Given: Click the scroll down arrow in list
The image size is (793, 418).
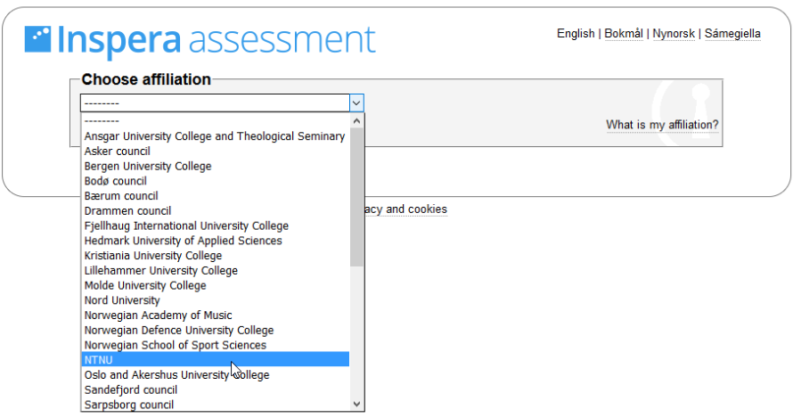Looking at the screenshot, I should 356,404.
